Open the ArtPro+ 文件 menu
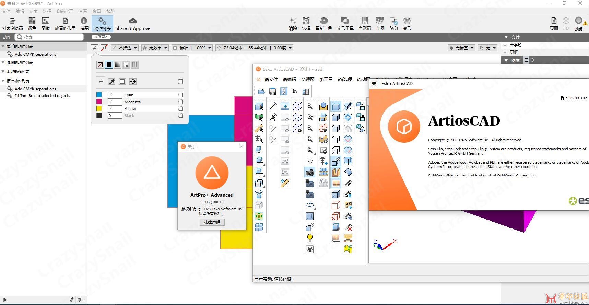This screenshot has width=589, height=305. (6, 11)
